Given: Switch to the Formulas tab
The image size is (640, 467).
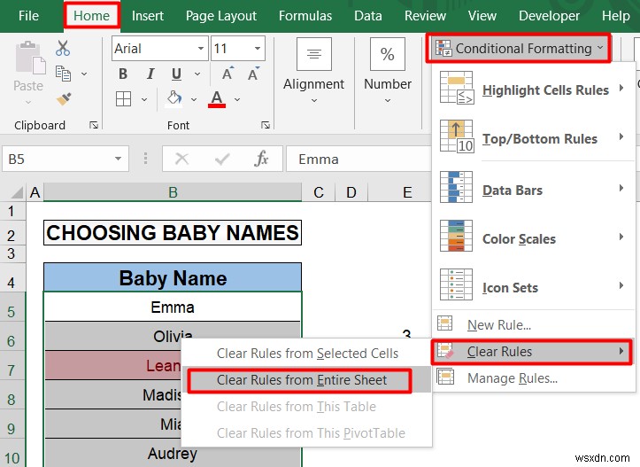Looking at the screenshot, I should click(305, 16).
